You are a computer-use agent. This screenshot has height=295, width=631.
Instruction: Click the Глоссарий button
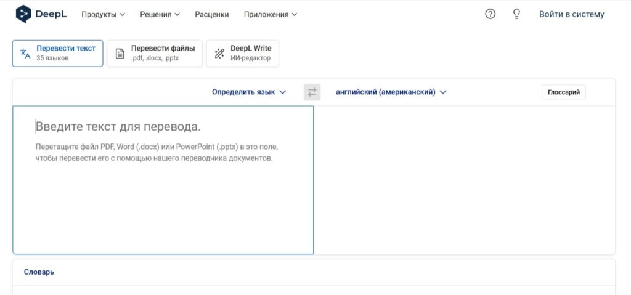(x=563, y=92)
